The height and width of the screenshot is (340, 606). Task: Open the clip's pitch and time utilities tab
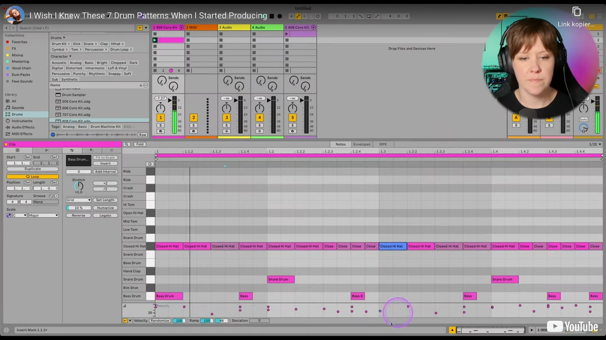[x=72, y=150]
